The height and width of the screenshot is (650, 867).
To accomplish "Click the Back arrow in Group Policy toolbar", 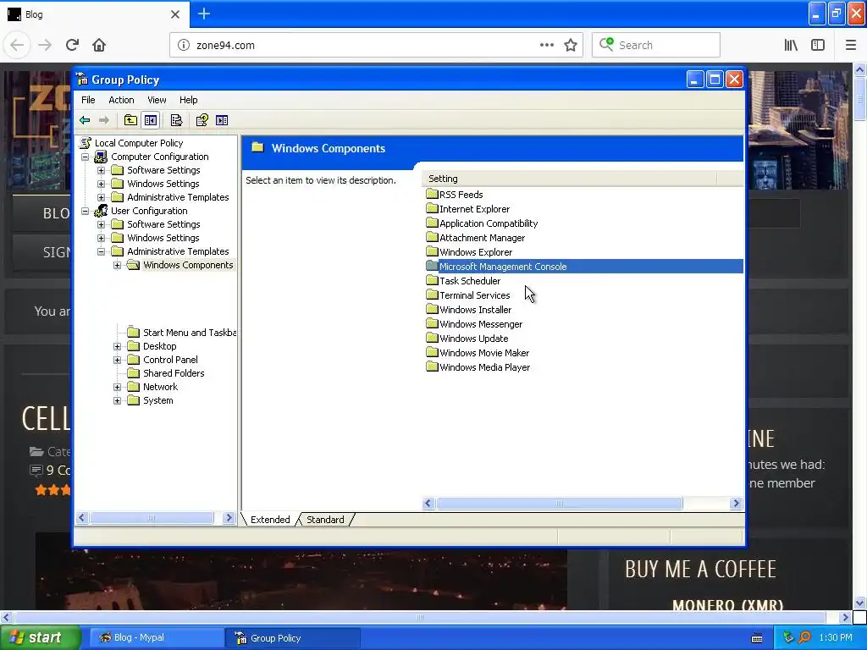I will pyautogui.click(x=85, y=120).
